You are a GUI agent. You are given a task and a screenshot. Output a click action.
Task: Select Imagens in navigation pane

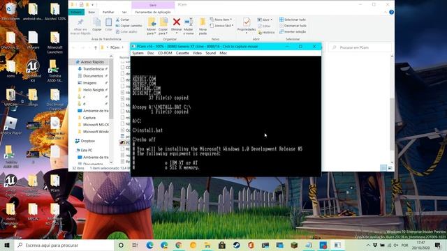point(88,83)
